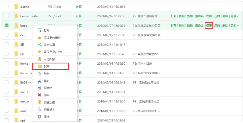Click 剪切 link in the boot row
This screenshot has height=123, width=243.
[x=190, y=26]
